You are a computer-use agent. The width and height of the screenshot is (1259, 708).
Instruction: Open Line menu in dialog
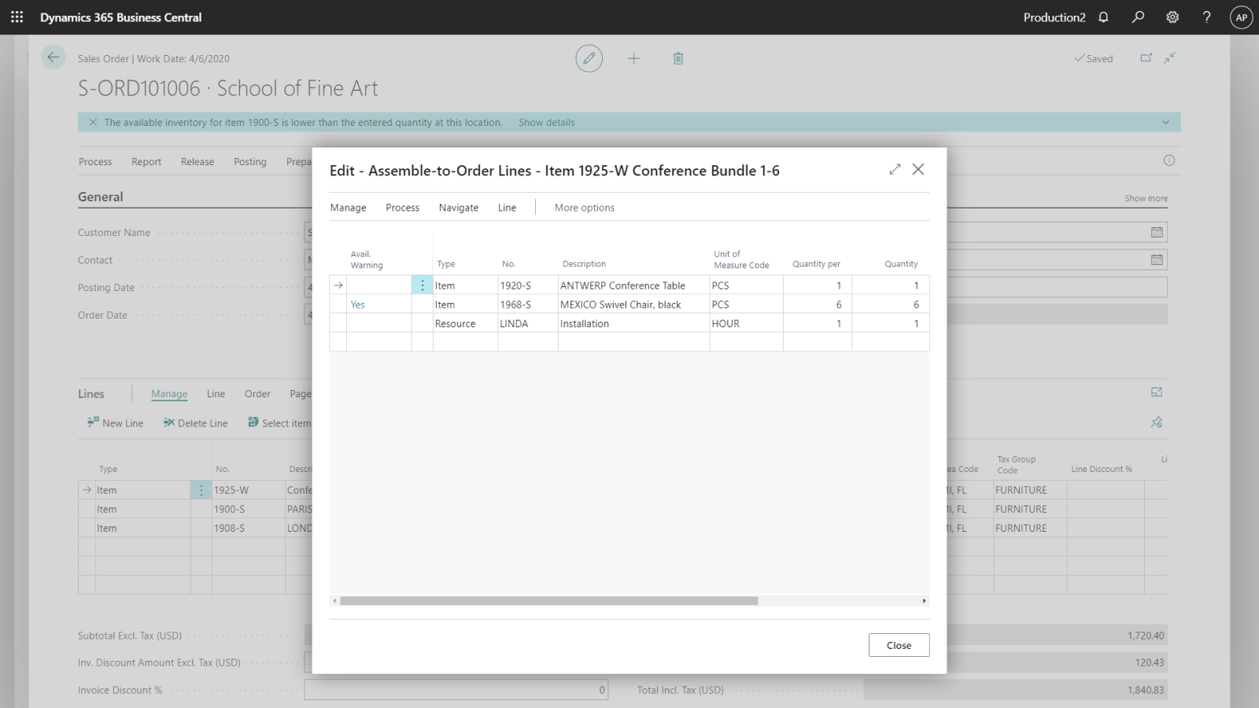(507, 208)
